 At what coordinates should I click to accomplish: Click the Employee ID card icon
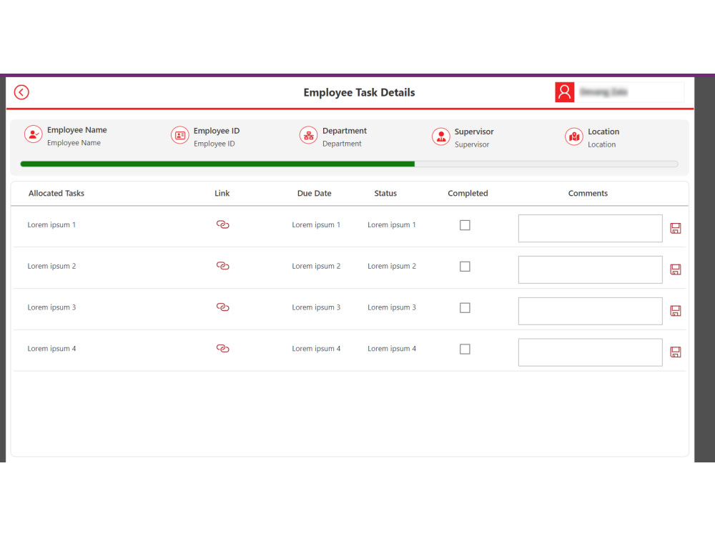tap(179, 135)
